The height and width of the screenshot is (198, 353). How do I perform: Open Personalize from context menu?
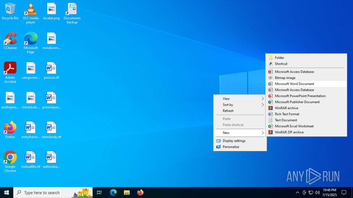[240, 147]
